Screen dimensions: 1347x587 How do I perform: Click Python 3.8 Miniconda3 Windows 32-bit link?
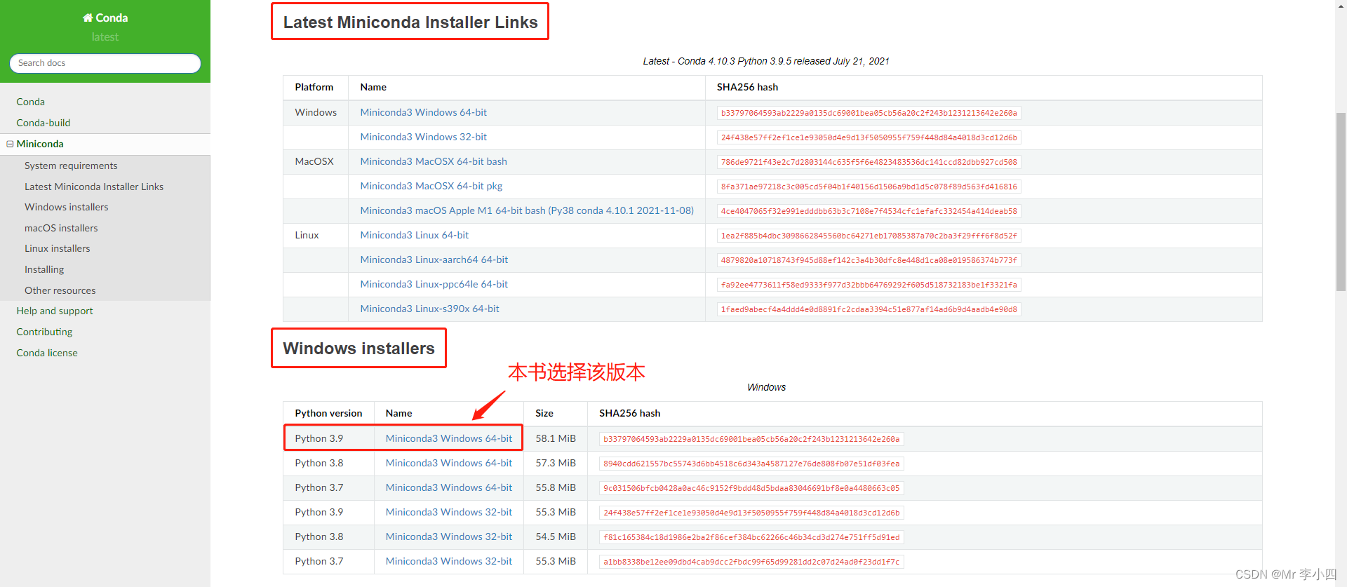pos(449,537)
